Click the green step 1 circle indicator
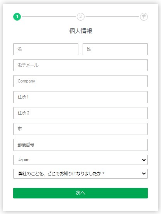 17,17
